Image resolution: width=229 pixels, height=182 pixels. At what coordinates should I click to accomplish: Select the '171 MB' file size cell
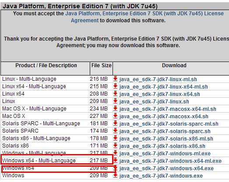click(99, 146)
